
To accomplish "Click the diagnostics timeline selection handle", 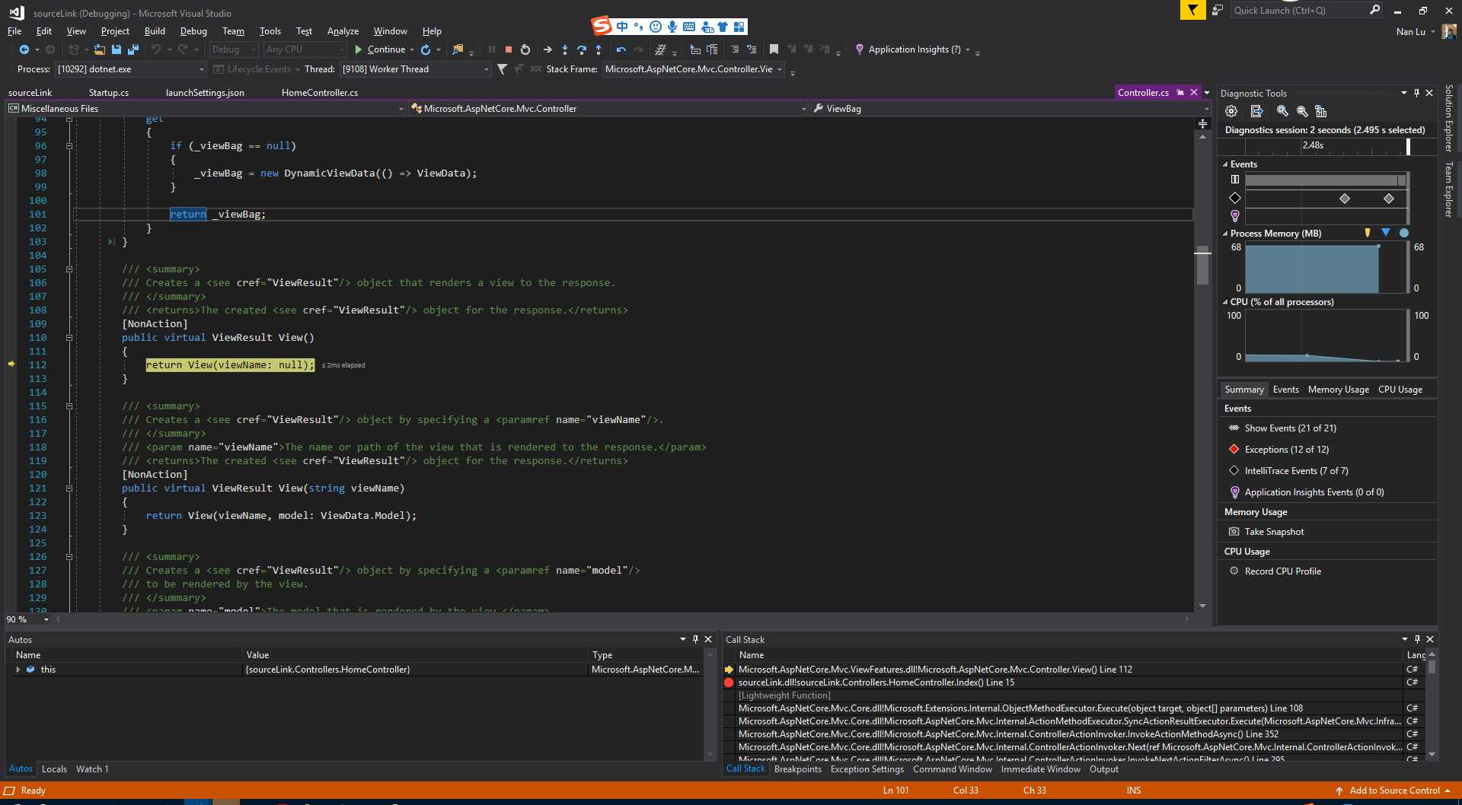I will (1408, 145).
